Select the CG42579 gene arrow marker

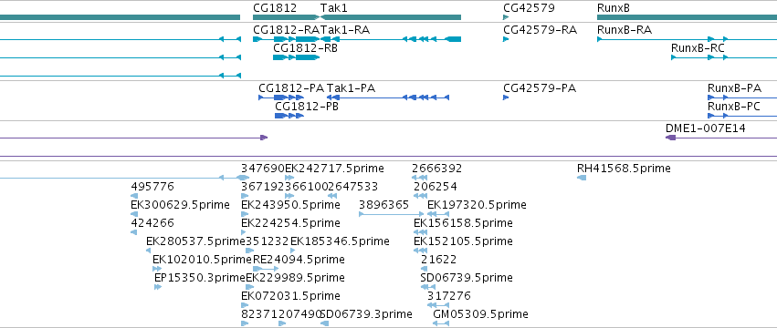coord(506,17)
